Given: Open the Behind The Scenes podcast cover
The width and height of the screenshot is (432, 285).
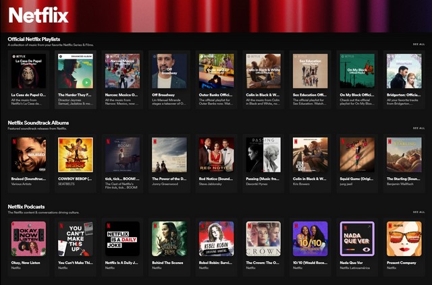Looking at the screenshot, I should click(x=169, y=239).
